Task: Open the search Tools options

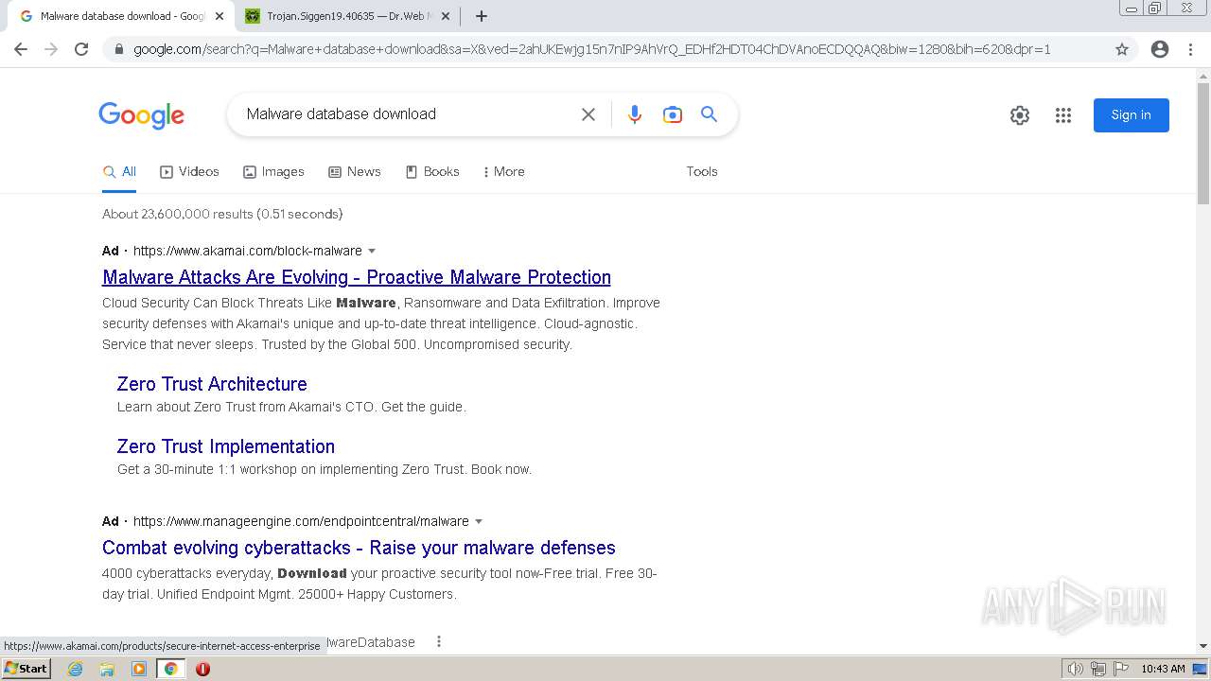Action: tap(702, 171)
